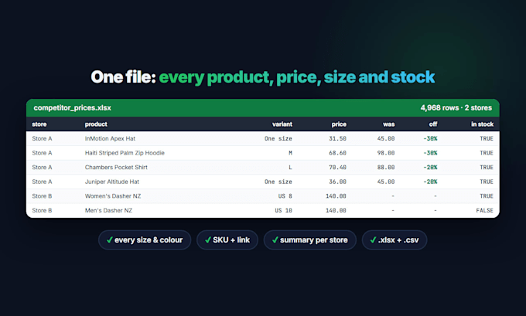Click the checkmark in 'every size & colour'

pos(109,240)
